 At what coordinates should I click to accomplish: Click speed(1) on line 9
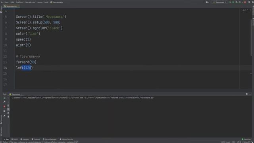click(23, 39)
